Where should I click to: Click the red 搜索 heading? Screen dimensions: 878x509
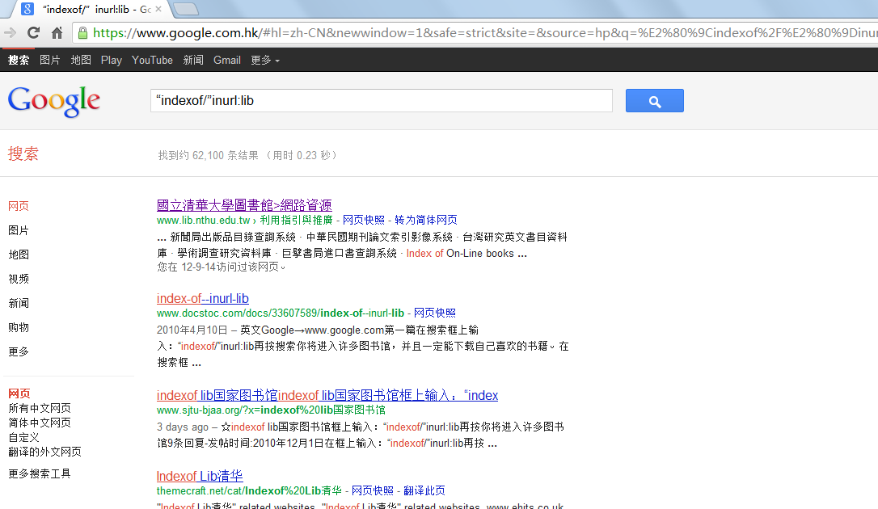23,154
